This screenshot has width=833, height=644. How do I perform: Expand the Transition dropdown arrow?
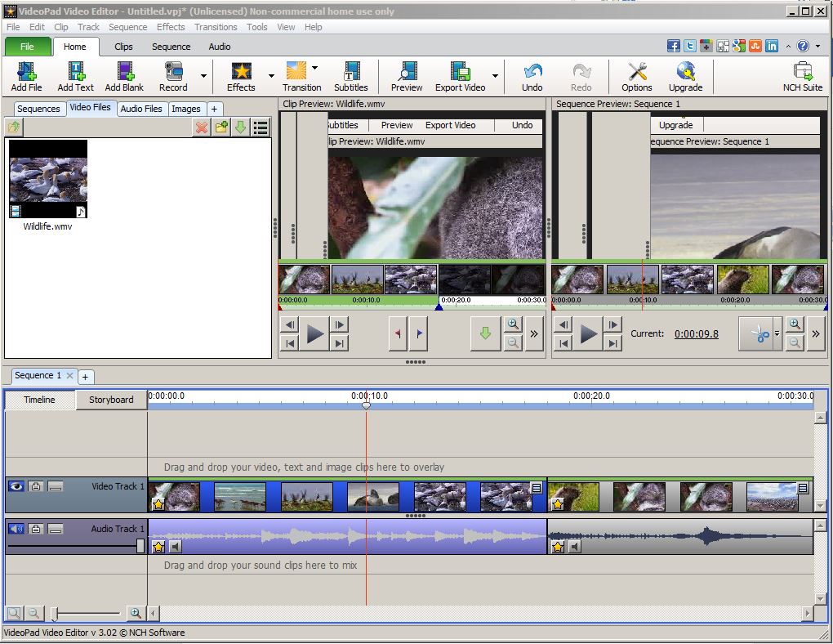click(x=314, y=68)
